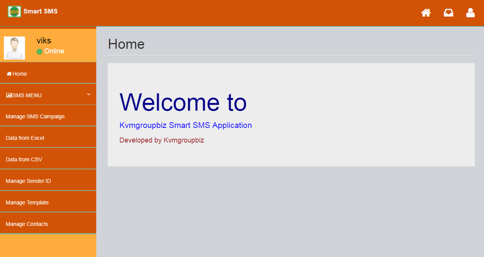Click the home icon in top bar
Screen dimensions: 484x257
[426, 13]
